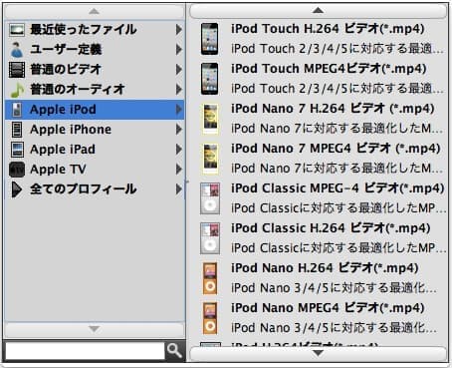The height and width of the screenshot is (368, 452).
Task: Select iPod Touch MPEG4 profile thumbnail
Action: pos(210,79)
